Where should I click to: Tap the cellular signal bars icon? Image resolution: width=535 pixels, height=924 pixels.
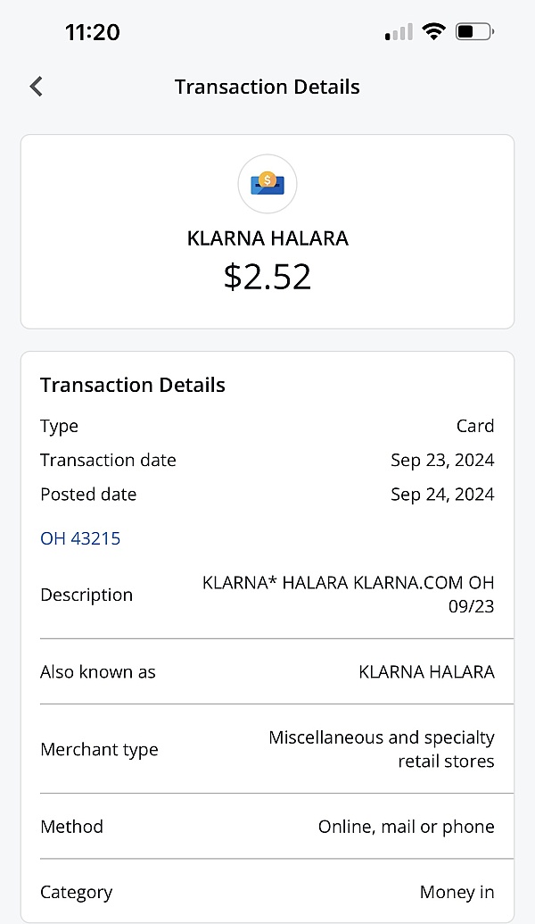pos(399,33)
